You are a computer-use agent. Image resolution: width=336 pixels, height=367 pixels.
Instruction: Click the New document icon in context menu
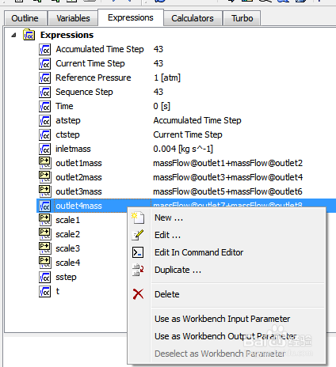click(x=138, y=218)
